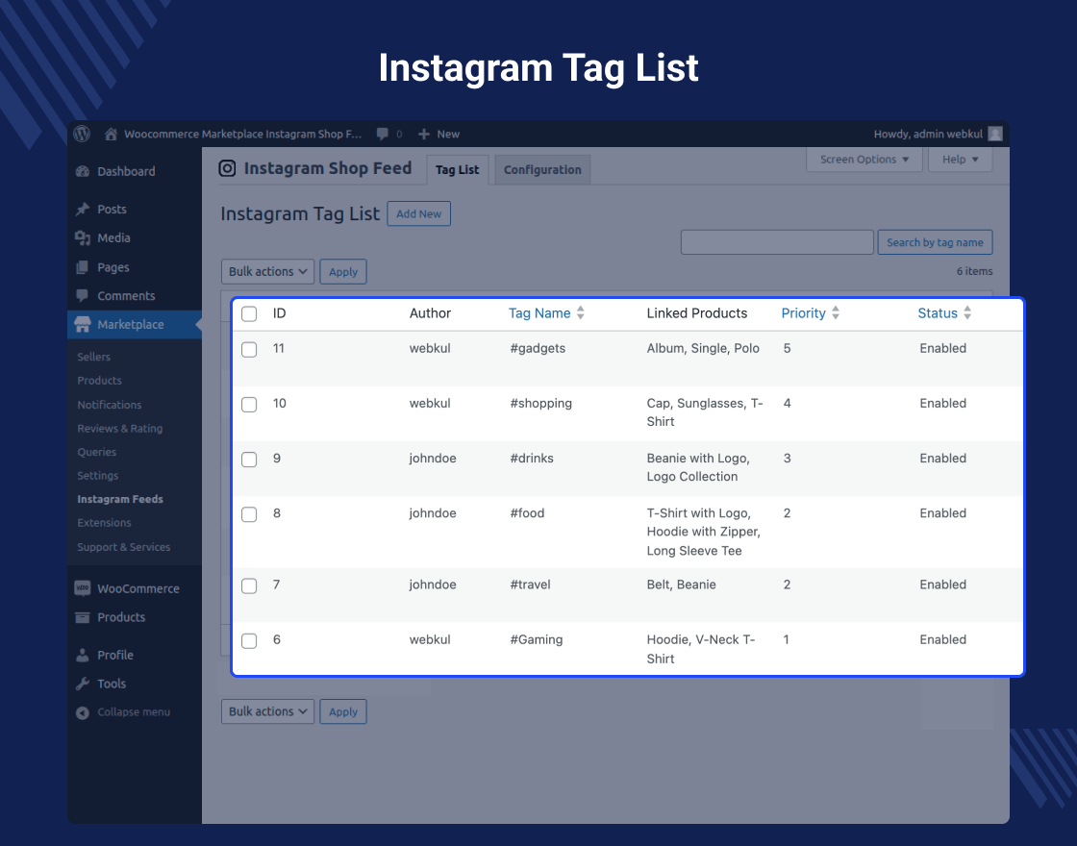Click the 6 items count
The width and height of the screenshot is (1077, 846).
[x=975, y=271]
